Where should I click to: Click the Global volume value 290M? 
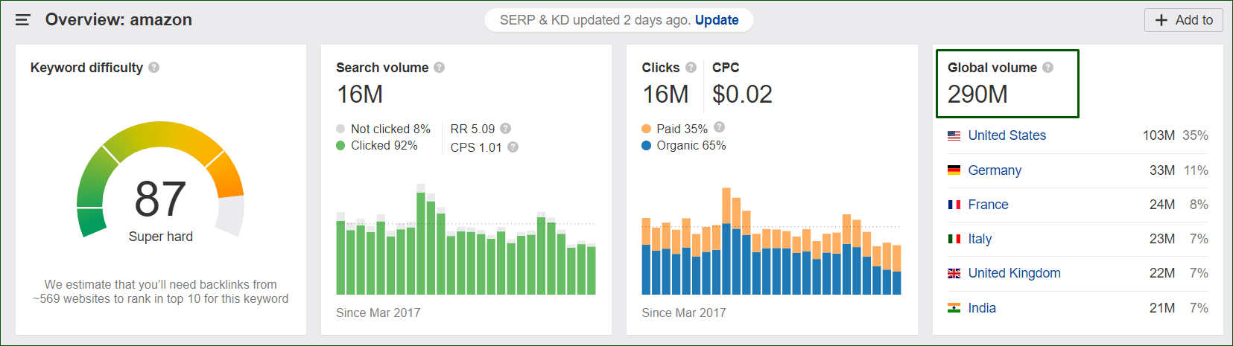pyautogui.click(x=977, y=94)
